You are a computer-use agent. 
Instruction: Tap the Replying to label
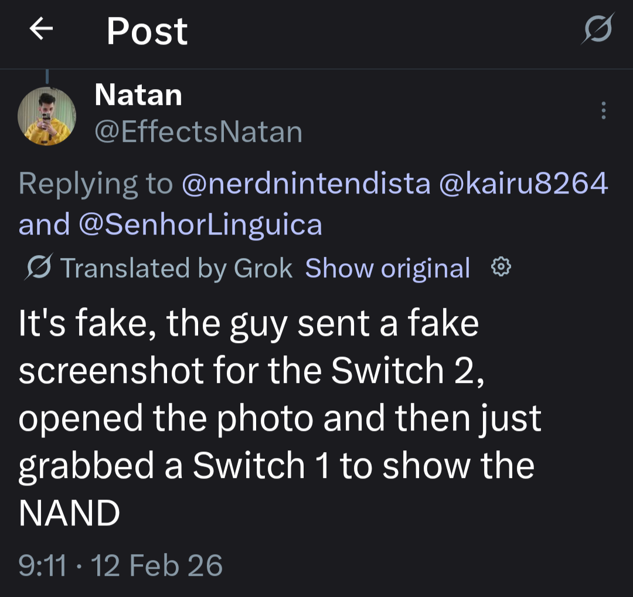click(96, 184)
